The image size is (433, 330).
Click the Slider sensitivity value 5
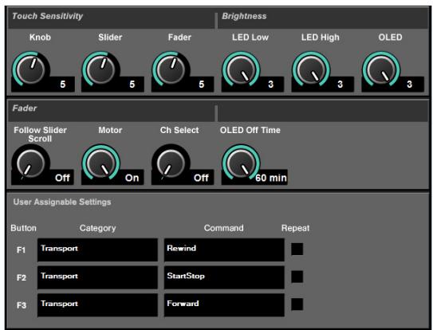coord(132,84)
